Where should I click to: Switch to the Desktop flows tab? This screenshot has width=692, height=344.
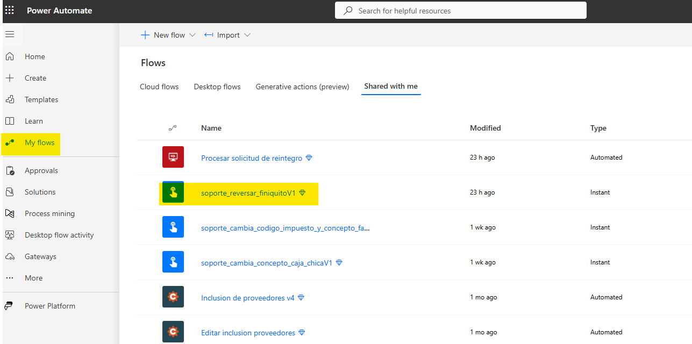tap(217, 87)
